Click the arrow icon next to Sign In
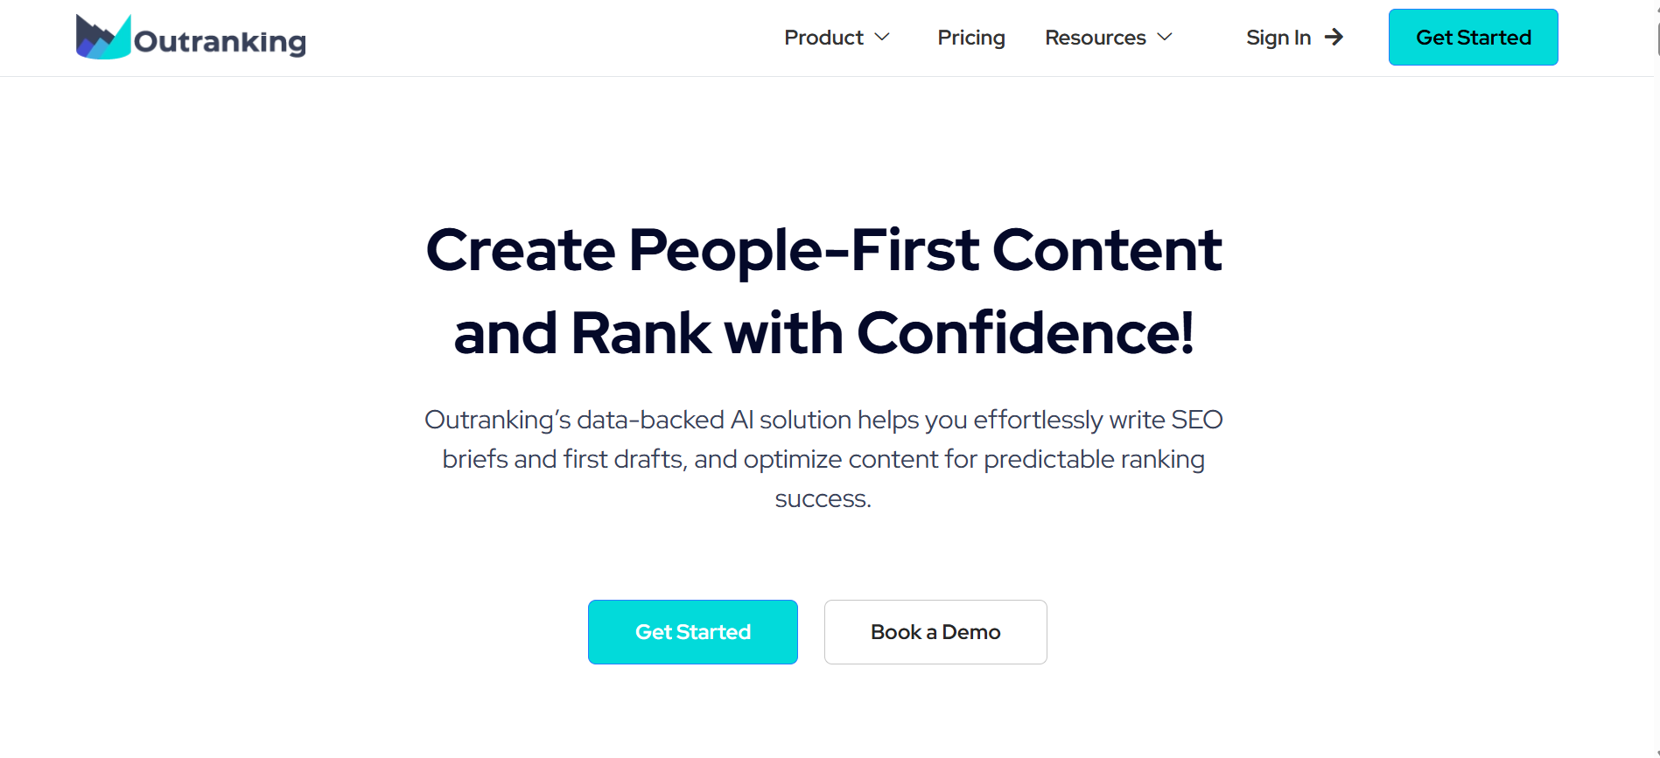The width and height of the screenshot is (1660, 758). [x=1334, y=37]
